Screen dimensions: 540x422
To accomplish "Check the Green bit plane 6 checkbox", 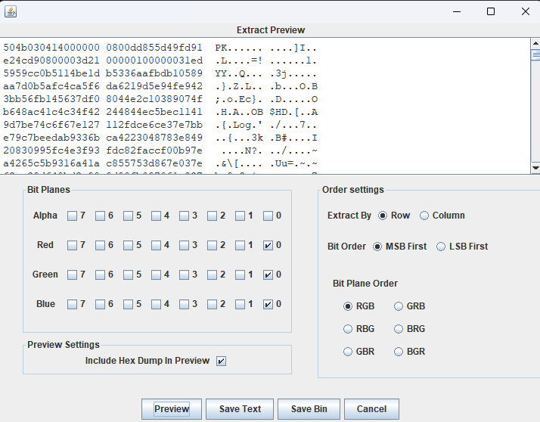I will pos(100,275).
